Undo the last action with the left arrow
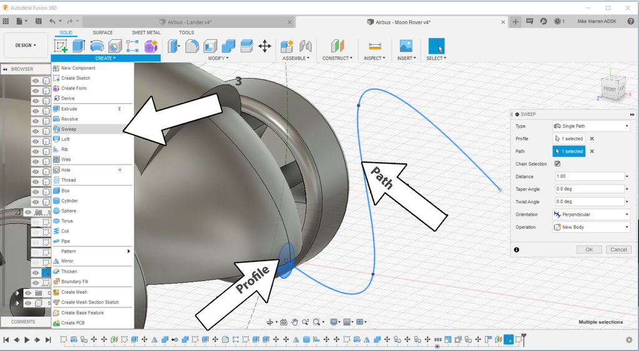The height and width of the screenshot is (351, 639). point(52,21)
